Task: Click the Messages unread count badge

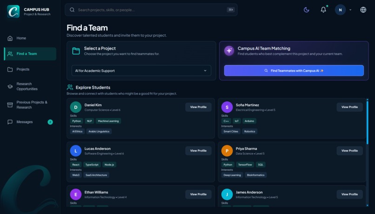Action: [50, 122]
